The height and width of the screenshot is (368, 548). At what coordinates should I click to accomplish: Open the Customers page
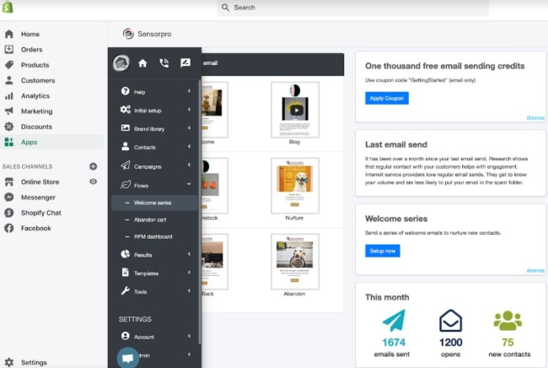point(38,80)
